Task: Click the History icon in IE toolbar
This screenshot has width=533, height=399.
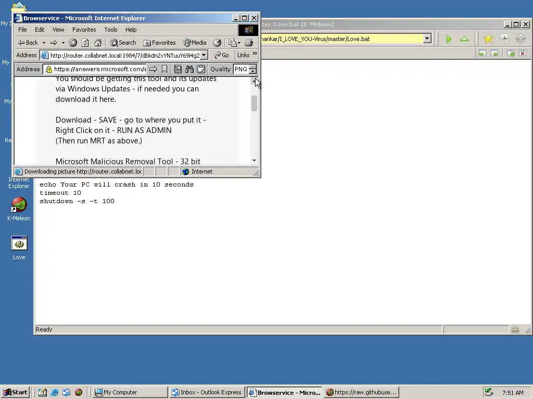Action: 217,43
